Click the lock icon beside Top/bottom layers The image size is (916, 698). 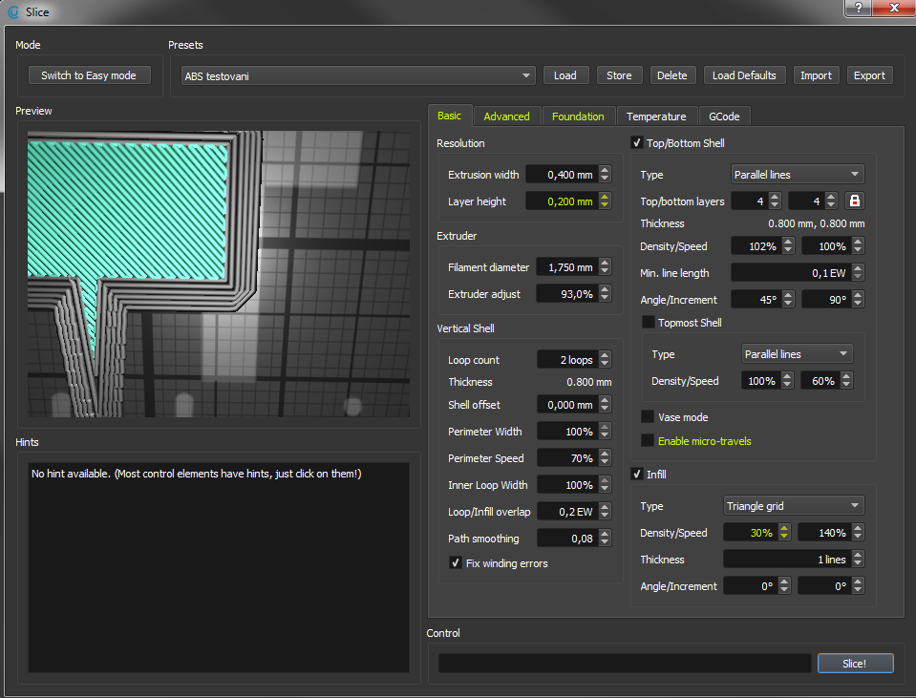pos(855,201)
